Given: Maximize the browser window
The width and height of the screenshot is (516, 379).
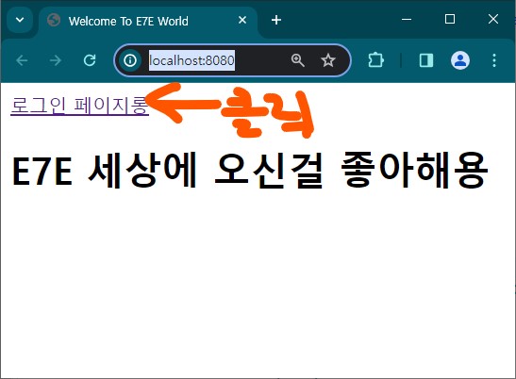Looking at the screenshot, I should click(450, 20).
